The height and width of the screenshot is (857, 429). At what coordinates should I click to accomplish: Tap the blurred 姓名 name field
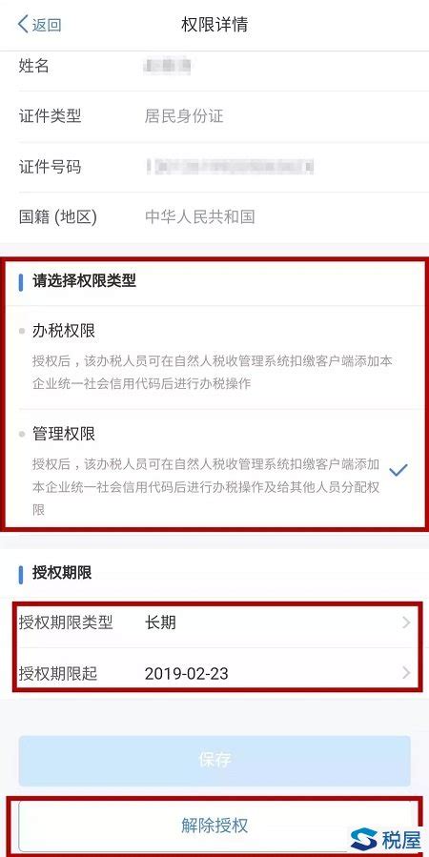tap(166, 66)
